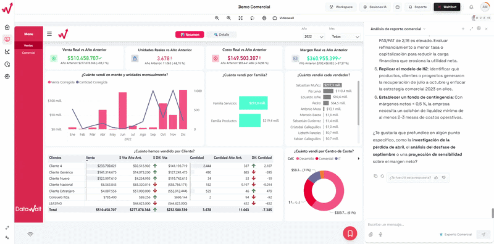
Task: Click the Familia Productos bar
Action: [250, 120]
